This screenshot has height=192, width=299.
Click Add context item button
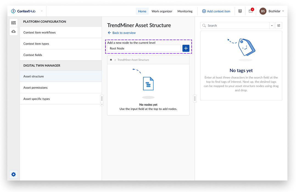pyautogui.click(x=216, y=11)
